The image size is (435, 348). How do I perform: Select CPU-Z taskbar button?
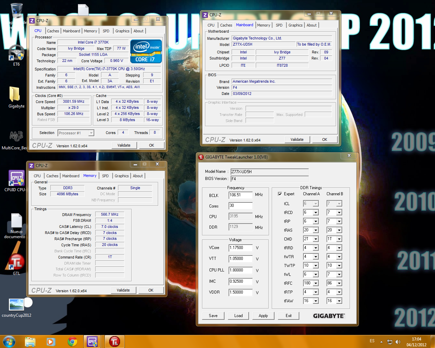pos(93,342)
